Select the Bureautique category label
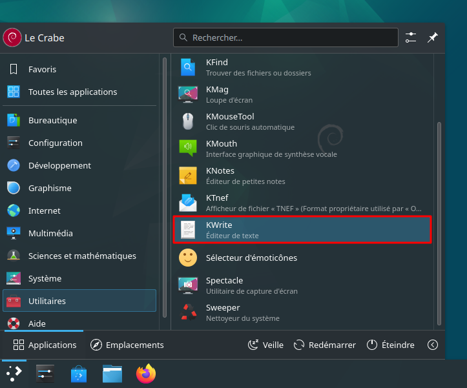Viewport: 467px width, 388px height. click(x=53, y=120)
